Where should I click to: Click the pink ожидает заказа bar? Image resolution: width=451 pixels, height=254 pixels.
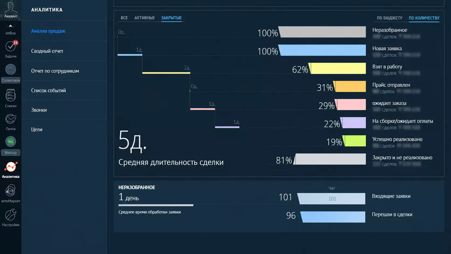tap(350, 104)
